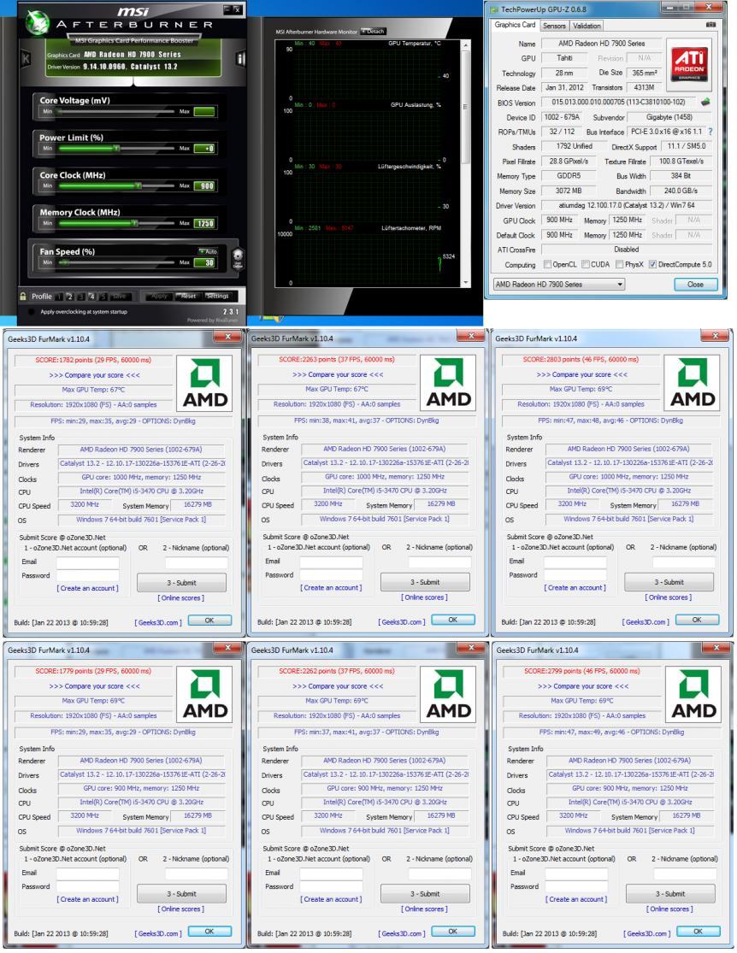The image size is (737, 953).
Task: Click the MSI Afterburner dragon logo
Action: [38, 23]
